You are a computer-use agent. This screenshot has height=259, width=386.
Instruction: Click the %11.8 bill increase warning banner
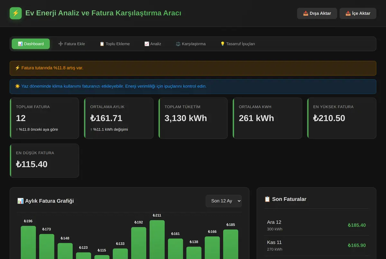(193, 68)
